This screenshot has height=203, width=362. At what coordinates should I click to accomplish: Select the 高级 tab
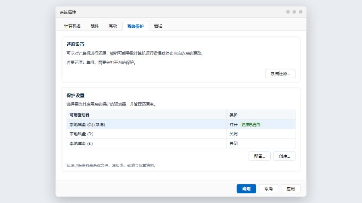pos(113,26)
